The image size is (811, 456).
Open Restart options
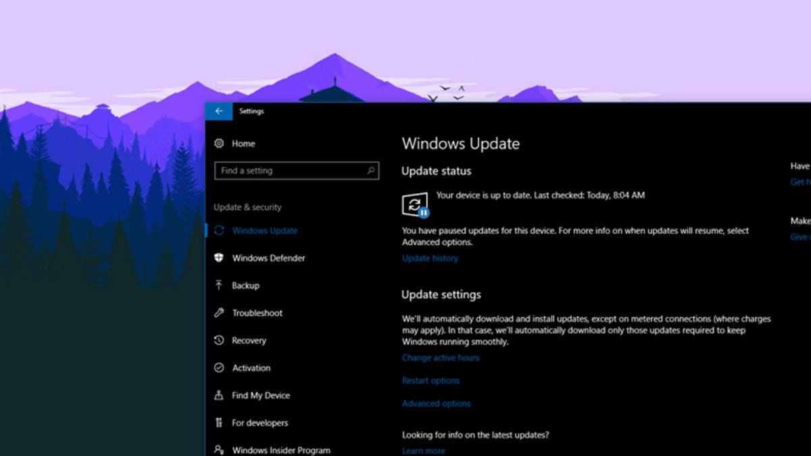[431, 380]
